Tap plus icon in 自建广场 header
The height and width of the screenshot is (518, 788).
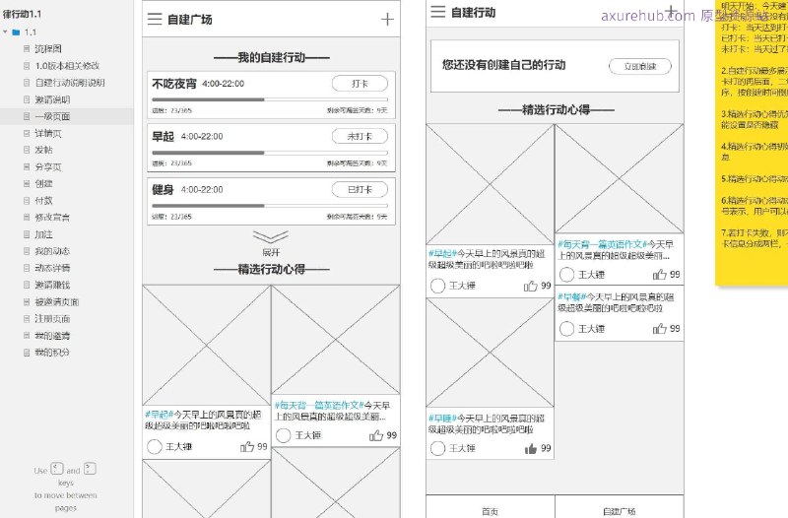(387, 19)
